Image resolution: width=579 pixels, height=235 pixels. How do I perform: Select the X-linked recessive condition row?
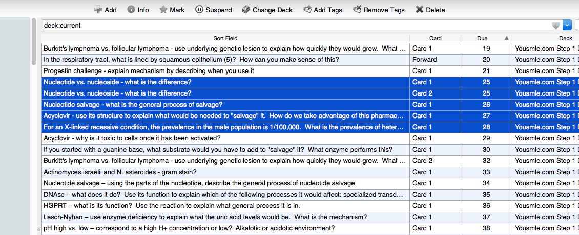pyautogui.click(x=310, y=127)
